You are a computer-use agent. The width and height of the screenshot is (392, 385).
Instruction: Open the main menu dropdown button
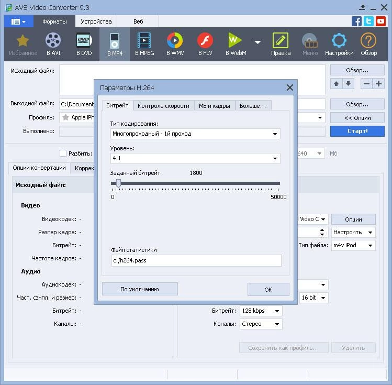tap(18, 21)
